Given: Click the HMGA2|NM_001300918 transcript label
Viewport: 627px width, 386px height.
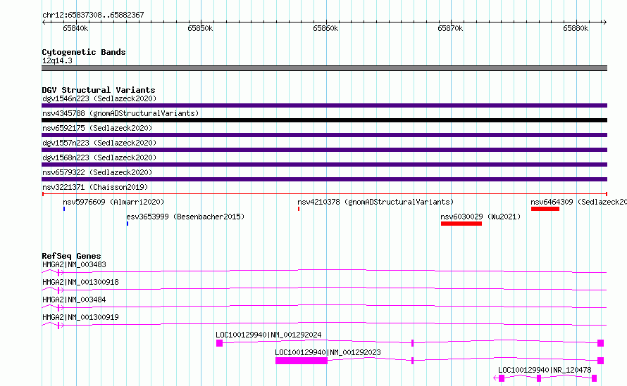Looking at the screenshot, I should (80, 282).
